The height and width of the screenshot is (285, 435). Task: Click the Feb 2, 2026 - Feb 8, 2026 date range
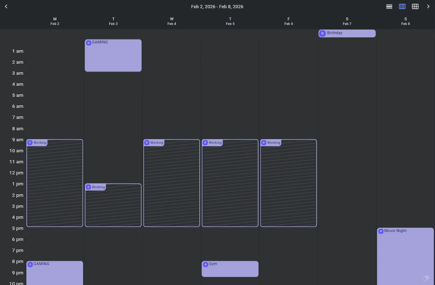tap(217, 6)
